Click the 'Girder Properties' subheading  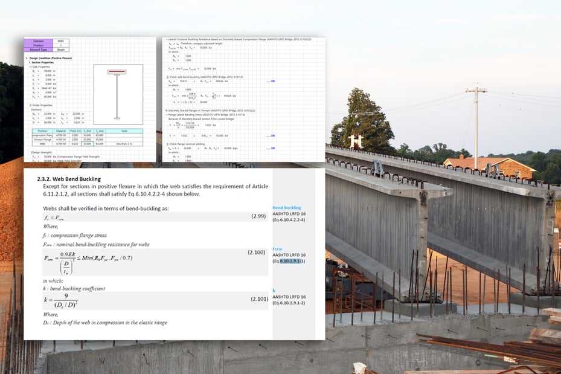41,105
